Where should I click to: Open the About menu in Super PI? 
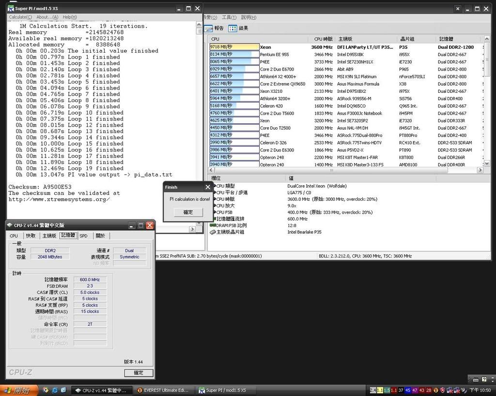pyautogui.click(x=47, y=17)
